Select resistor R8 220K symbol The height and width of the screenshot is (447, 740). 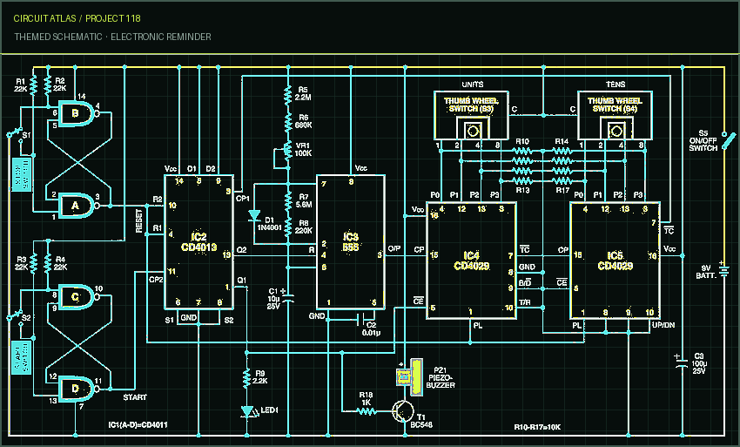pyautogui.click(x=287, y=228)
